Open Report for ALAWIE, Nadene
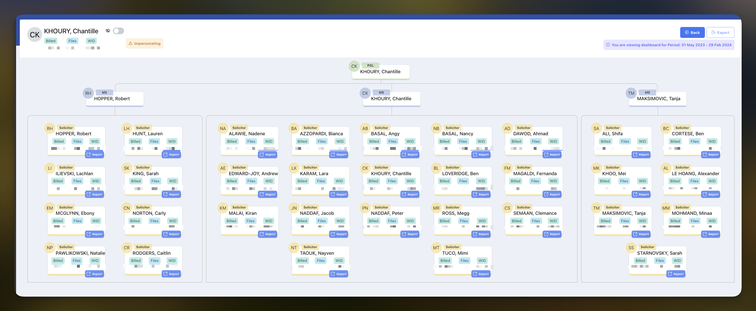This screenshot has height=311, width=756. tap(268, 154)
